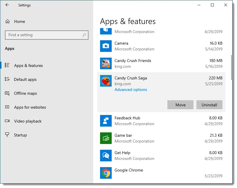
Task: Move the Candy Crush Saga app
Action: [x=180, y=105]
